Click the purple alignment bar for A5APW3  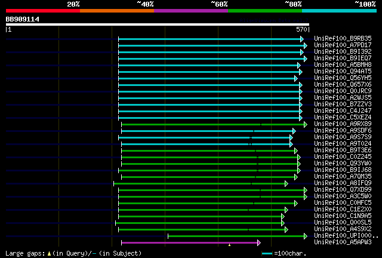point(190,242)
